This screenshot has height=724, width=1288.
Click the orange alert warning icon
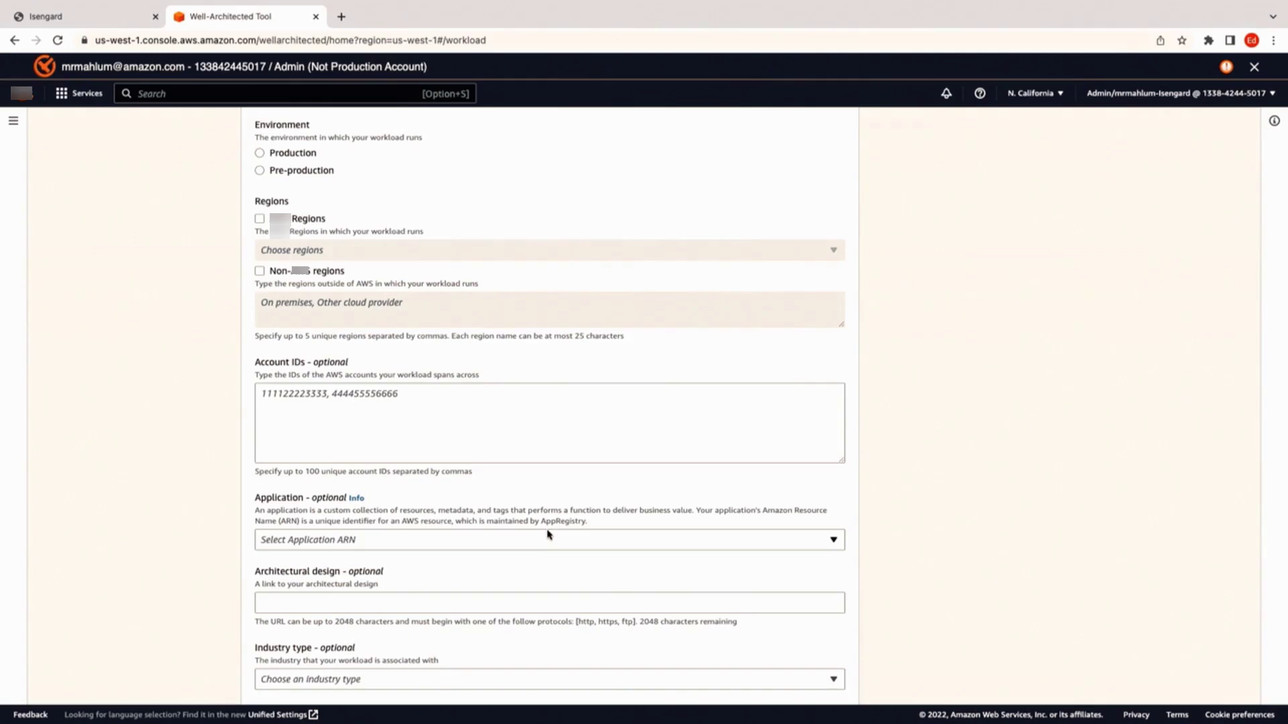(1226, 66)
